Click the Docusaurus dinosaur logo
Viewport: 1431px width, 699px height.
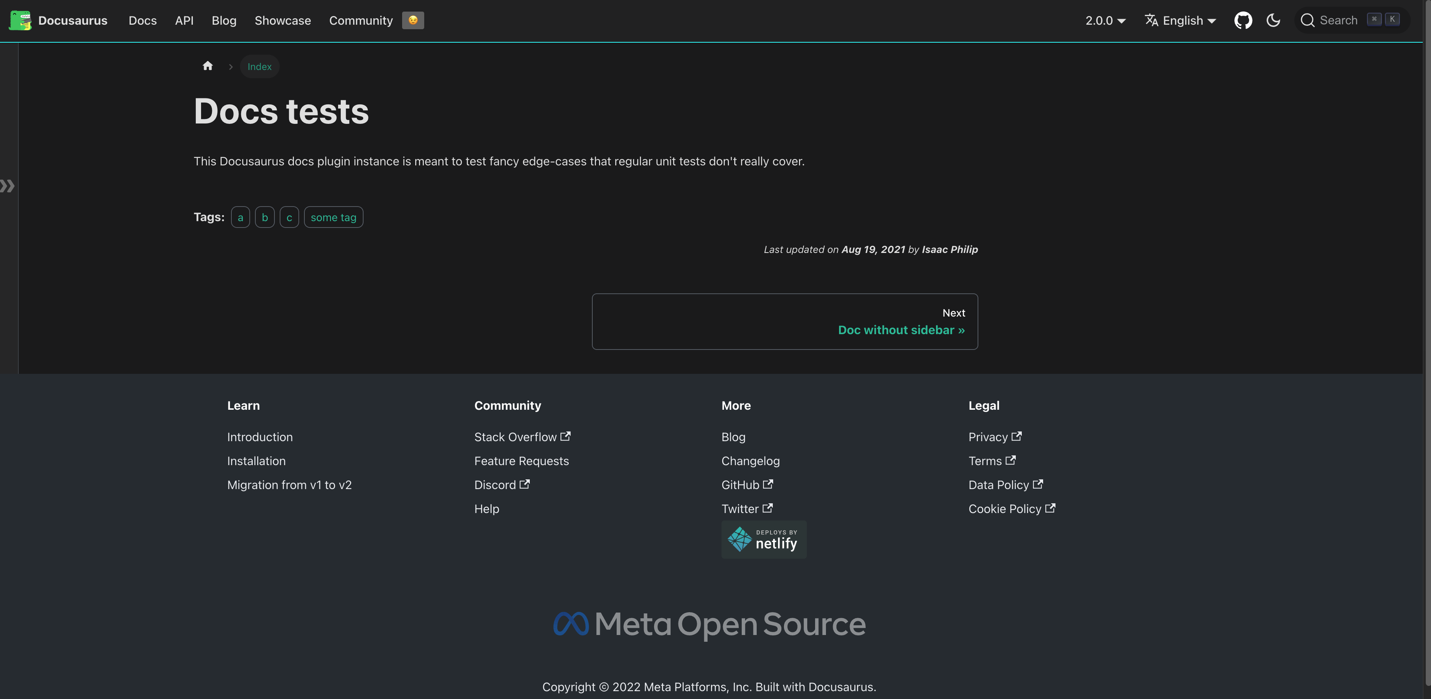(x=20, y=21)
